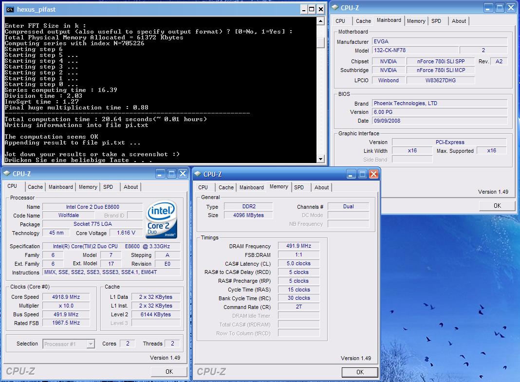This screenshot has width=520, height=382.
Task: Select SPD tab in Memory window
Action: (x=299, y=187)
